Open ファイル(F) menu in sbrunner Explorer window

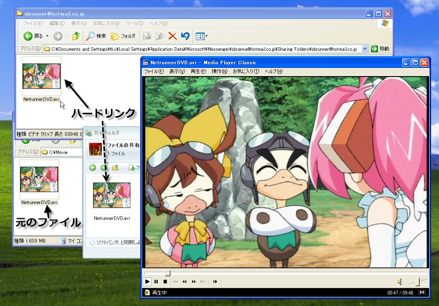point(33,23)
